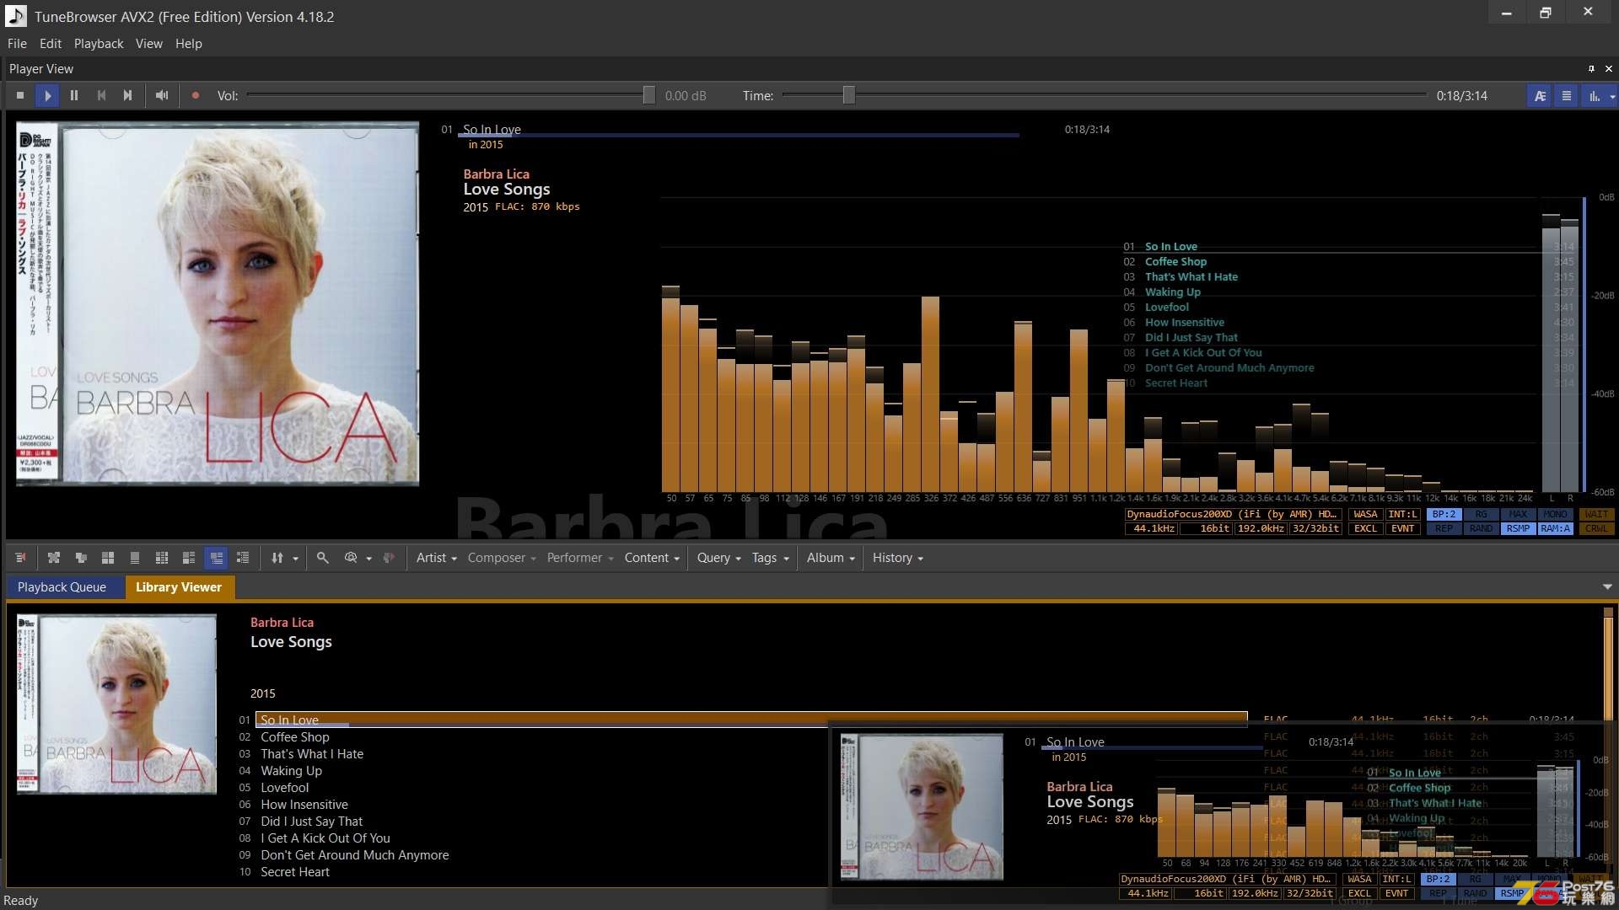Switch to the Library Viewer tab
This screenshot has height=910, width=1619.
pos(179,587)
